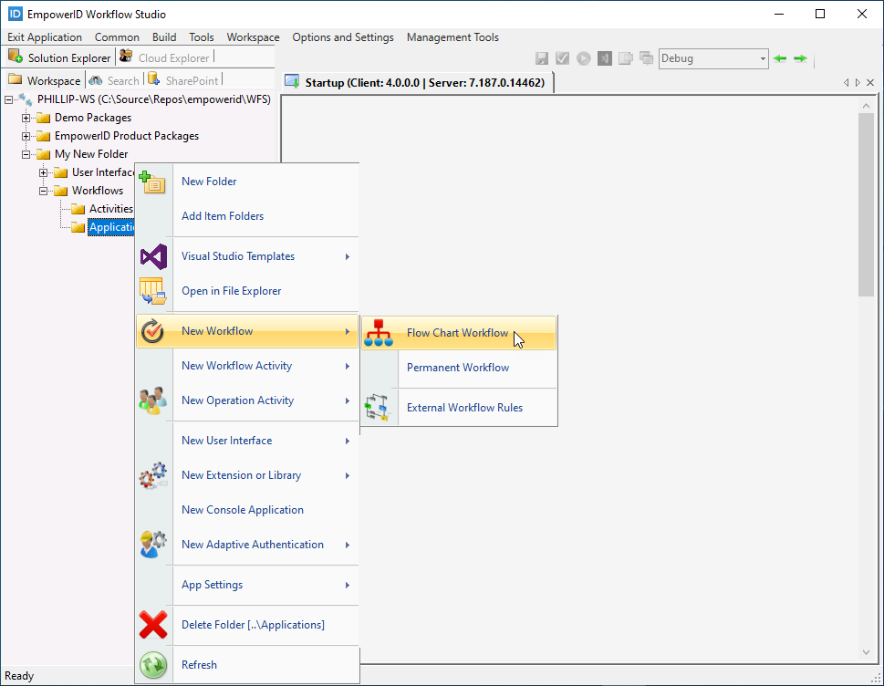884x686 pixels.
Task: Click the External Workflow Rules icon
Action: coord(380,406)
